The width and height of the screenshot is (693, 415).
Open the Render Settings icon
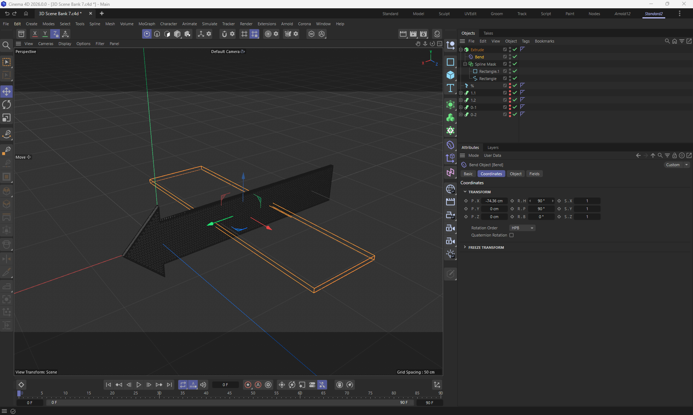(423, 34)
